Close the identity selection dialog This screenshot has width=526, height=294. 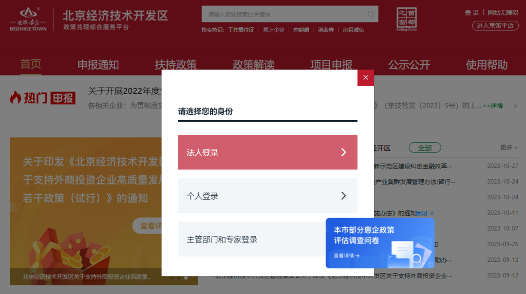366,78
